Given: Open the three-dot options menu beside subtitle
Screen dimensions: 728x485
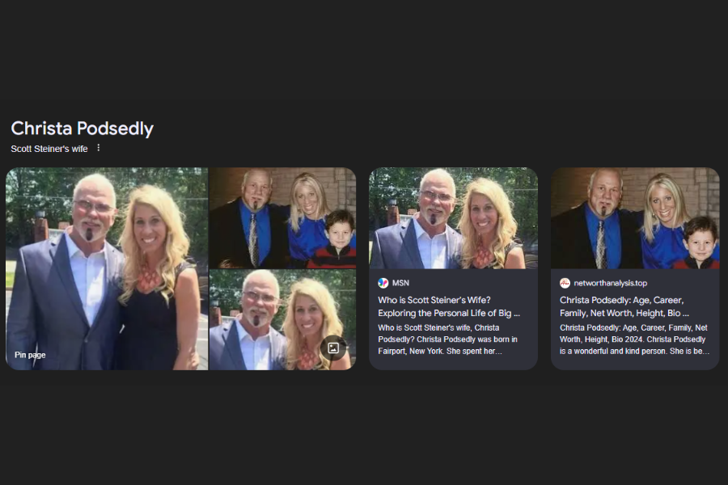Looking at the screenshot, I should tap(99, 148).
